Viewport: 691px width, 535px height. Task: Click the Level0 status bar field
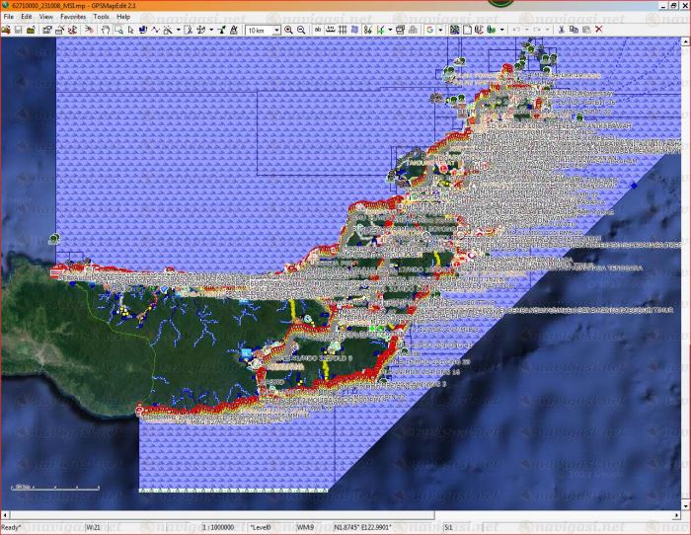click(x=263, y=527)
